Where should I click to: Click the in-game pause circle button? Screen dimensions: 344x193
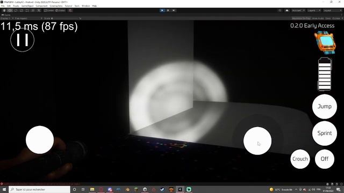(x=23, y=40)
